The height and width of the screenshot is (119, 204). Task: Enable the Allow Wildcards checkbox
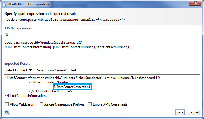(x=7, y=104)
